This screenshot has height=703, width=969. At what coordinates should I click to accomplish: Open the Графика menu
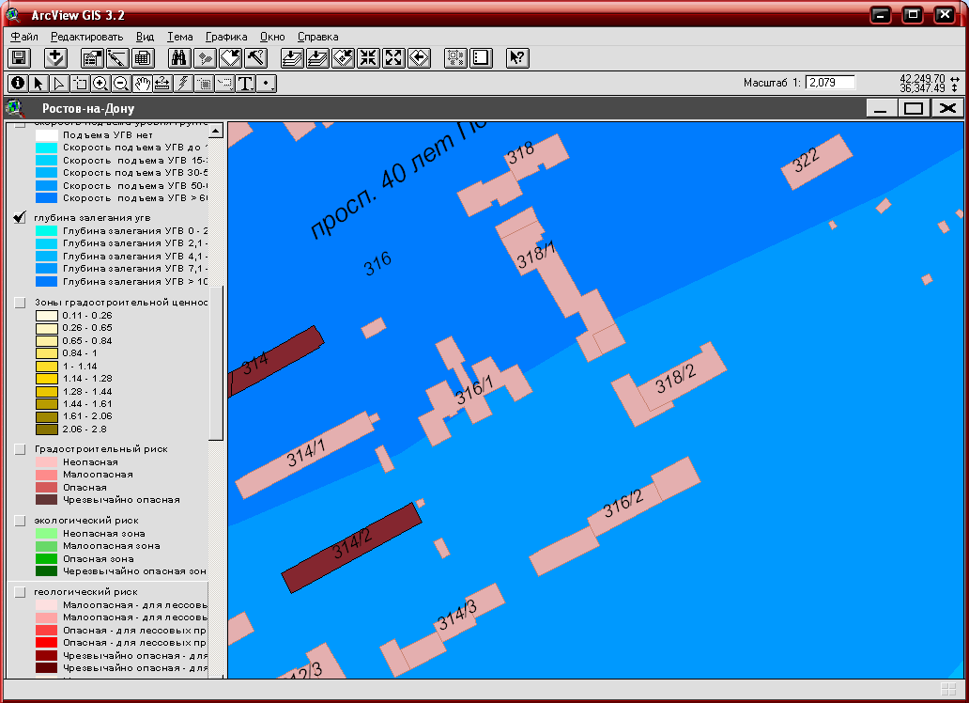(226, 37)
